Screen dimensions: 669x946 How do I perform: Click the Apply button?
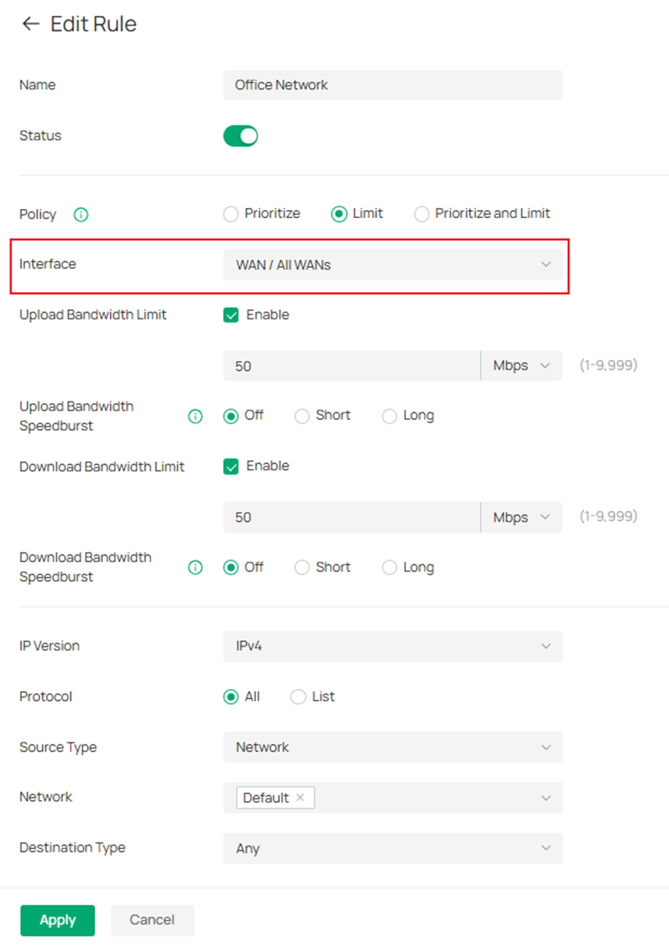57,920
